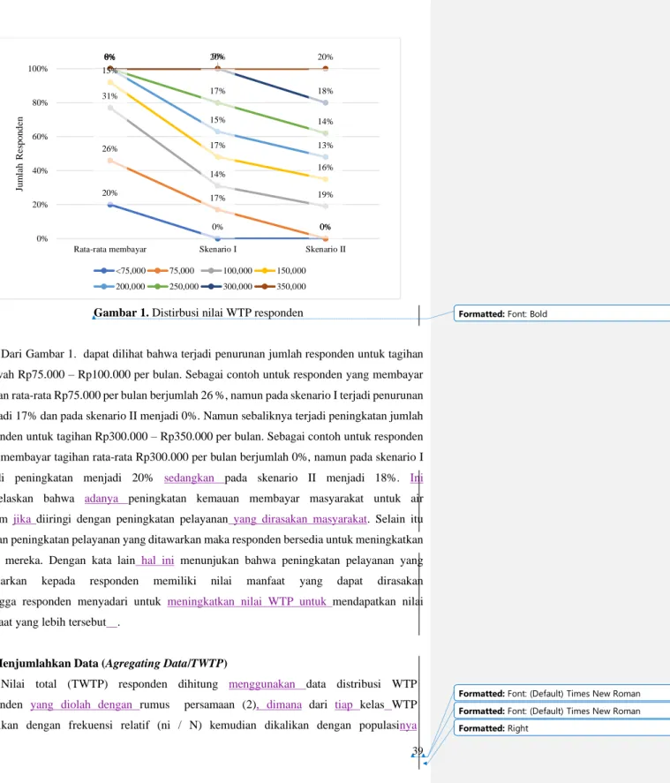
Task: Open the 'Formatted: Right' revision balloon
Action: pos(561,728)
